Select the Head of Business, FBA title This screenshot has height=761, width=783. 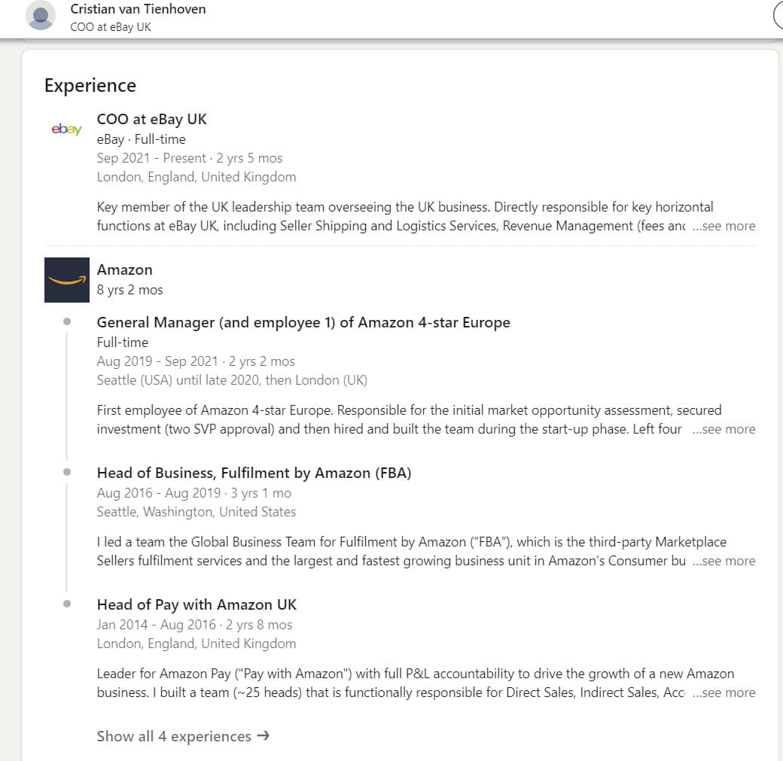[254, 473]
